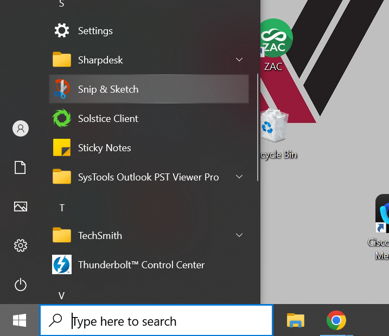Viewport: 389px width, 336px height.
Task: Open Settings gear in Start sidebar
Action: 21,245
